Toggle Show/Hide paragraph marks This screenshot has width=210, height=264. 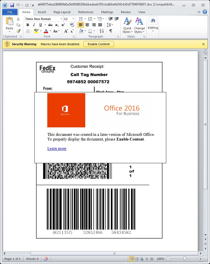(111, 31)
